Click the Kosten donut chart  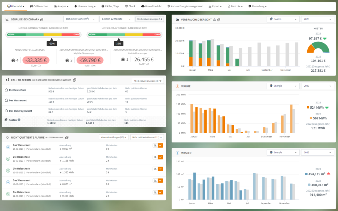tap(318, 47)
